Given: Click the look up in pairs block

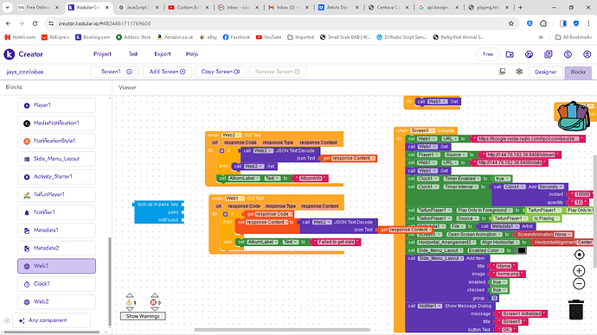Looking at the screenshot, I should [158, 212].
